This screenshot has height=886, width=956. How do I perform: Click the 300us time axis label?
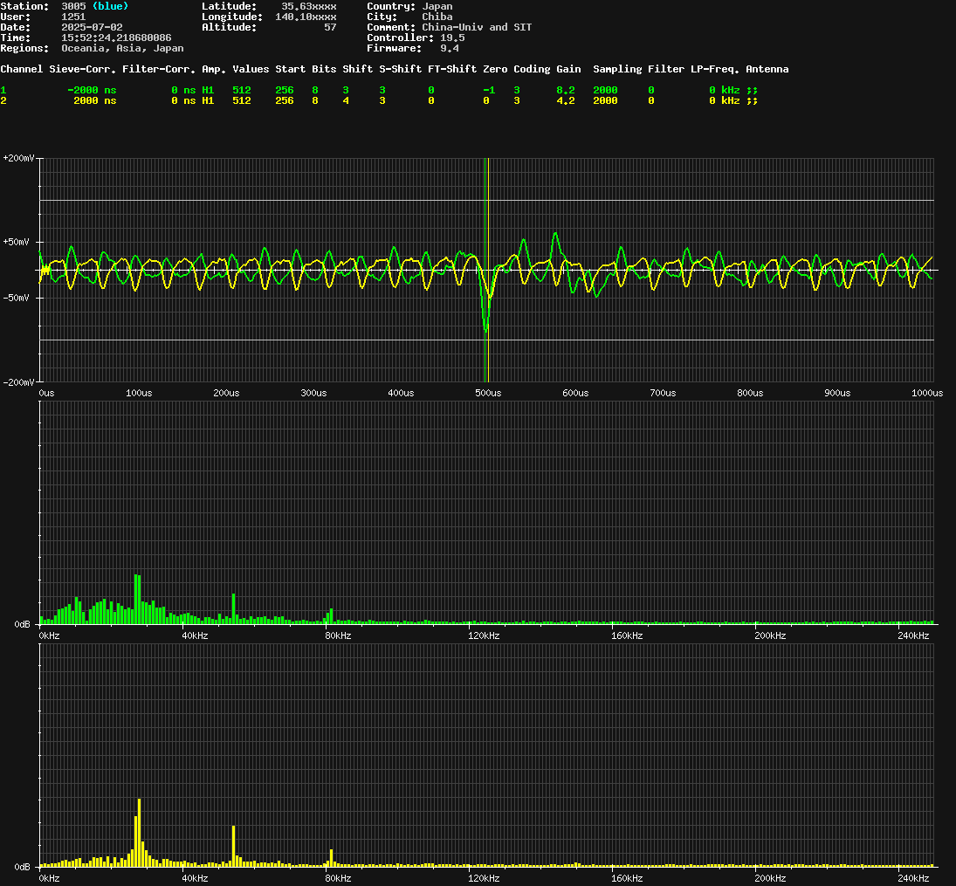click(x=313, y=394)
